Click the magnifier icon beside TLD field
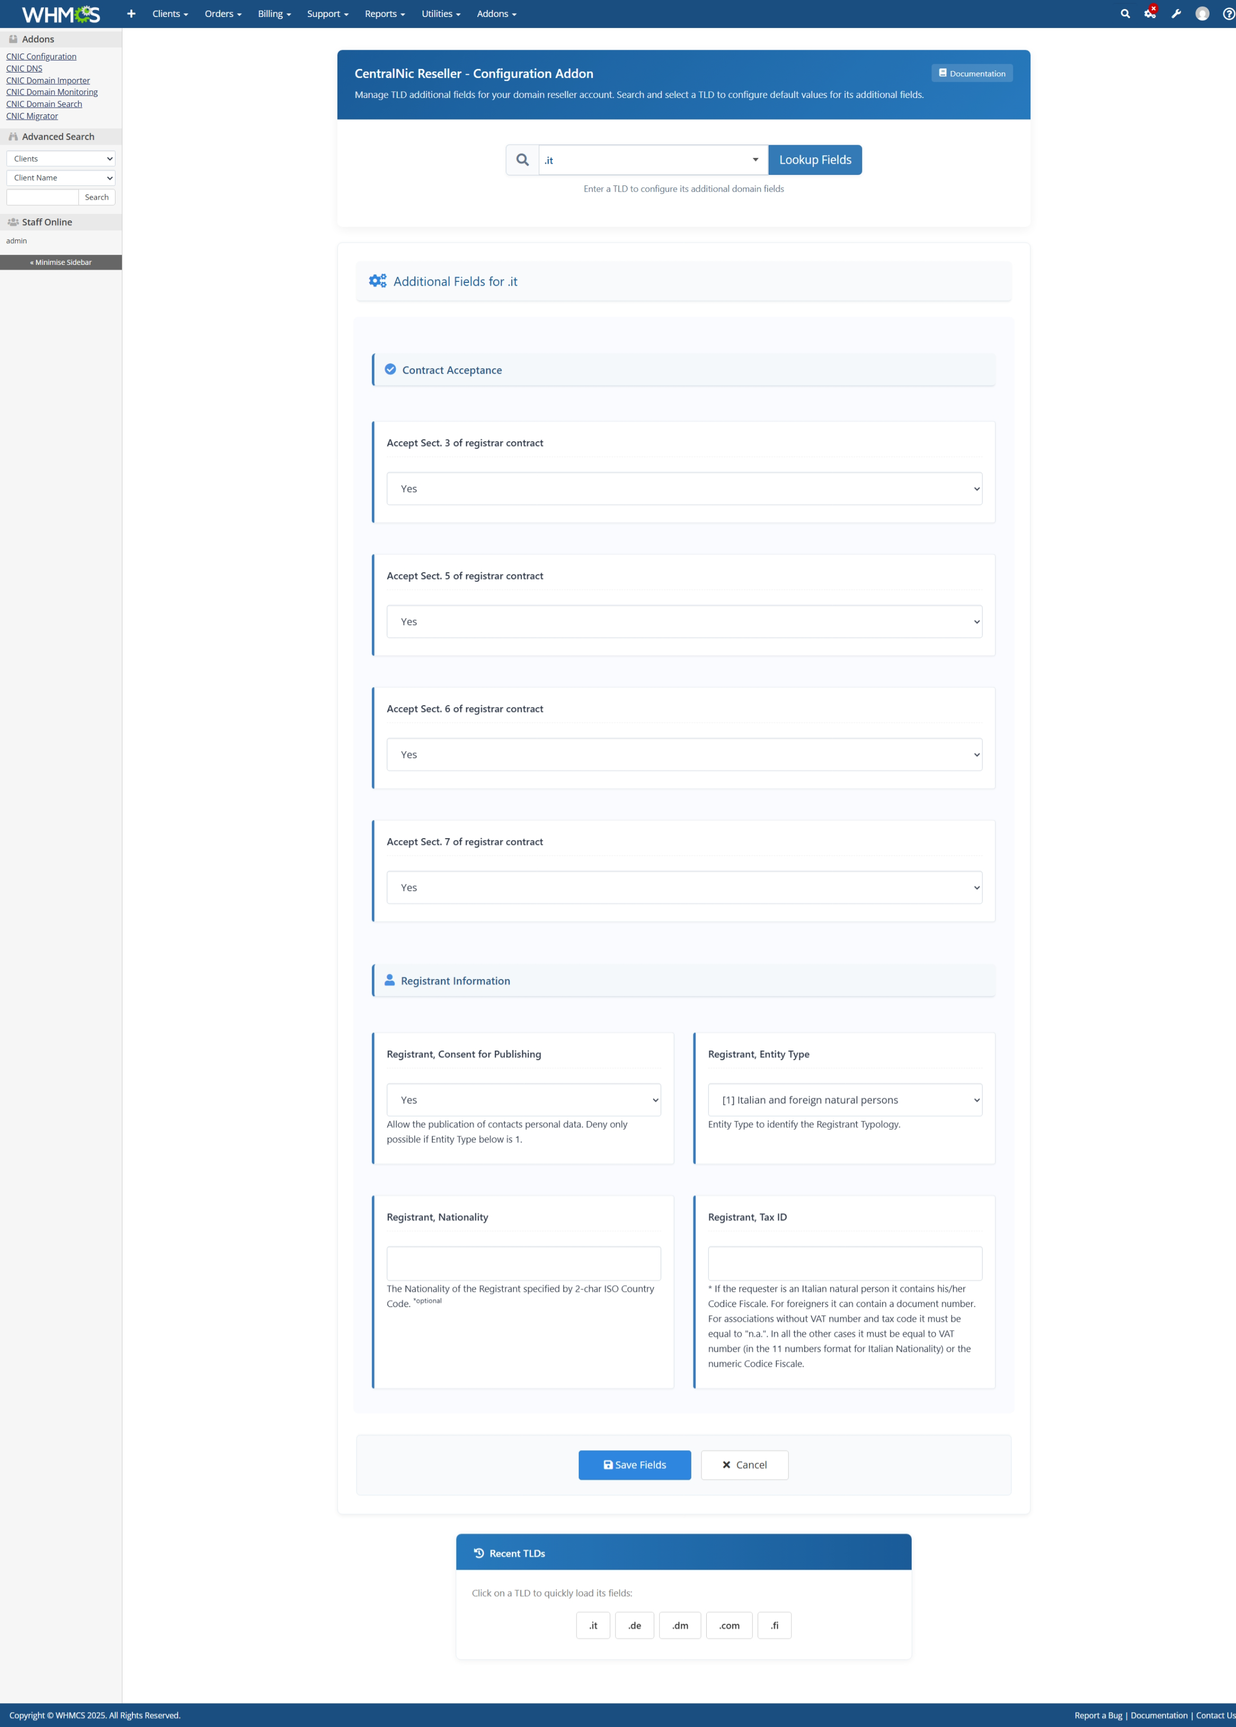Viewport: 1236px width, 1727px height. (522, 160)
